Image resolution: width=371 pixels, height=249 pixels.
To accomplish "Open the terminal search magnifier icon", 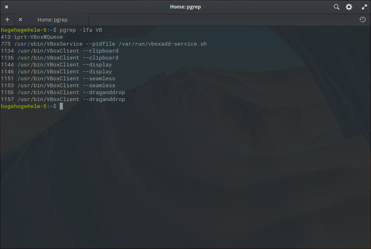I will [x=336, y=7].
